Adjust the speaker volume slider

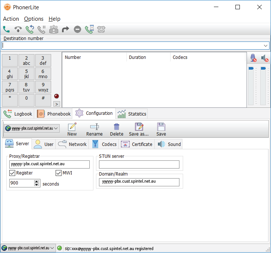[x=263, y=69]
